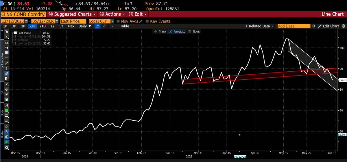The width and height of the screenshot is (347, 162).
Task: Open the line thickness style option
Action: coord(7,115)
